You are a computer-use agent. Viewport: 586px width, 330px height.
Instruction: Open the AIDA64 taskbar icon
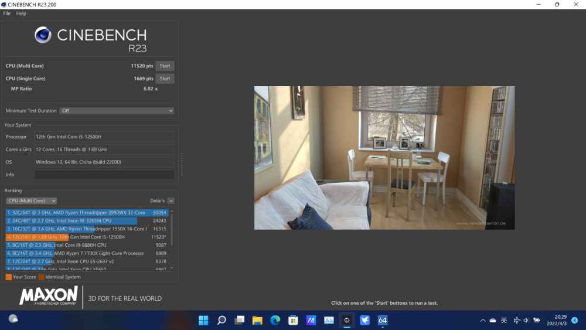[x=382, y=320]
